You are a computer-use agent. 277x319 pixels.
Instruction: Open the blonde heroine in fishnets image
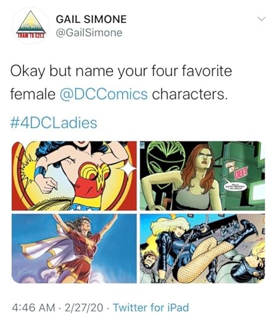coord(202,248)
